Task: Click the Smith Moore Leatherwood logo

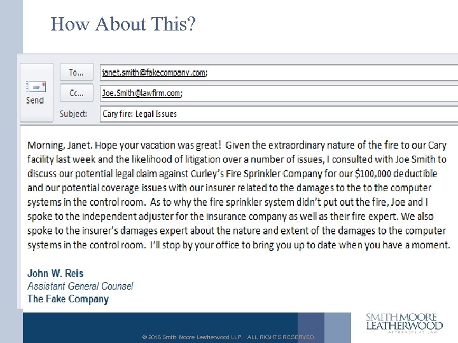Action: tap(404, 323)
